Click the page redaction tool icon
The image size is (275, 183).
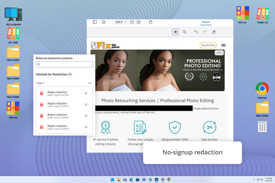tap(184, 32)
